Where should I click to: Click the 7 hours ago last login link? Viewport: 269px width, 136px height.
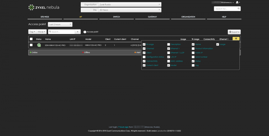click(123, 127)
